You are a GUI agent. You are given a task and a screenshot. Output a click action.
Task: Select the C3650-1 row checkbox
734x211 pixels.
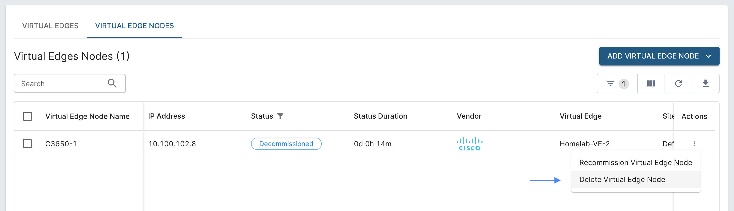pos(27,144)
